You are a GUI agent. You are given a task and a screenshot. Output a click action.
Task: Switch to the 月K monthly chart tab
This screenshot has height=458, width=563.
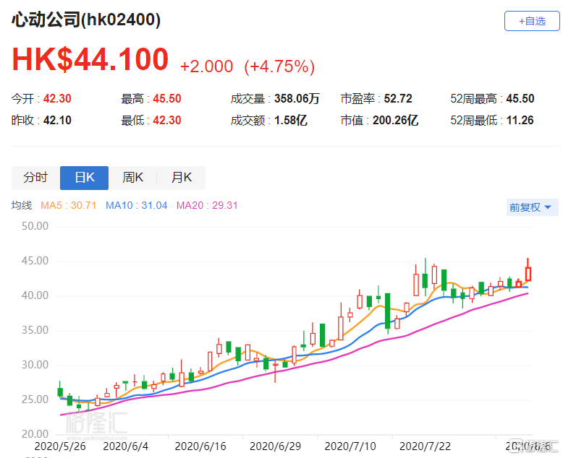(x=181, y=178)
